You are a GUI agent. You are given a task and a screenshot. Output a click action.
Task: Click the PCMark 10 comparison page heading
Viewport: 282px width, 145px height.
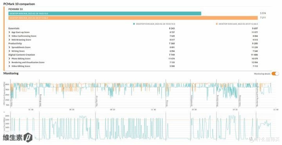point(19,4)
